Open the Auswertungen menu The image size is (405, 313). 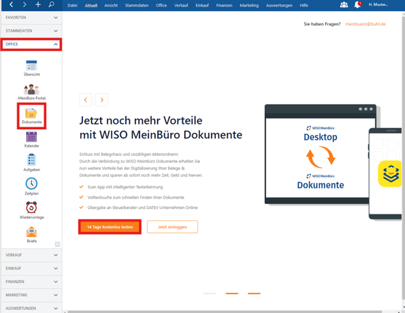pyautogui.click(x=278, y=5)
